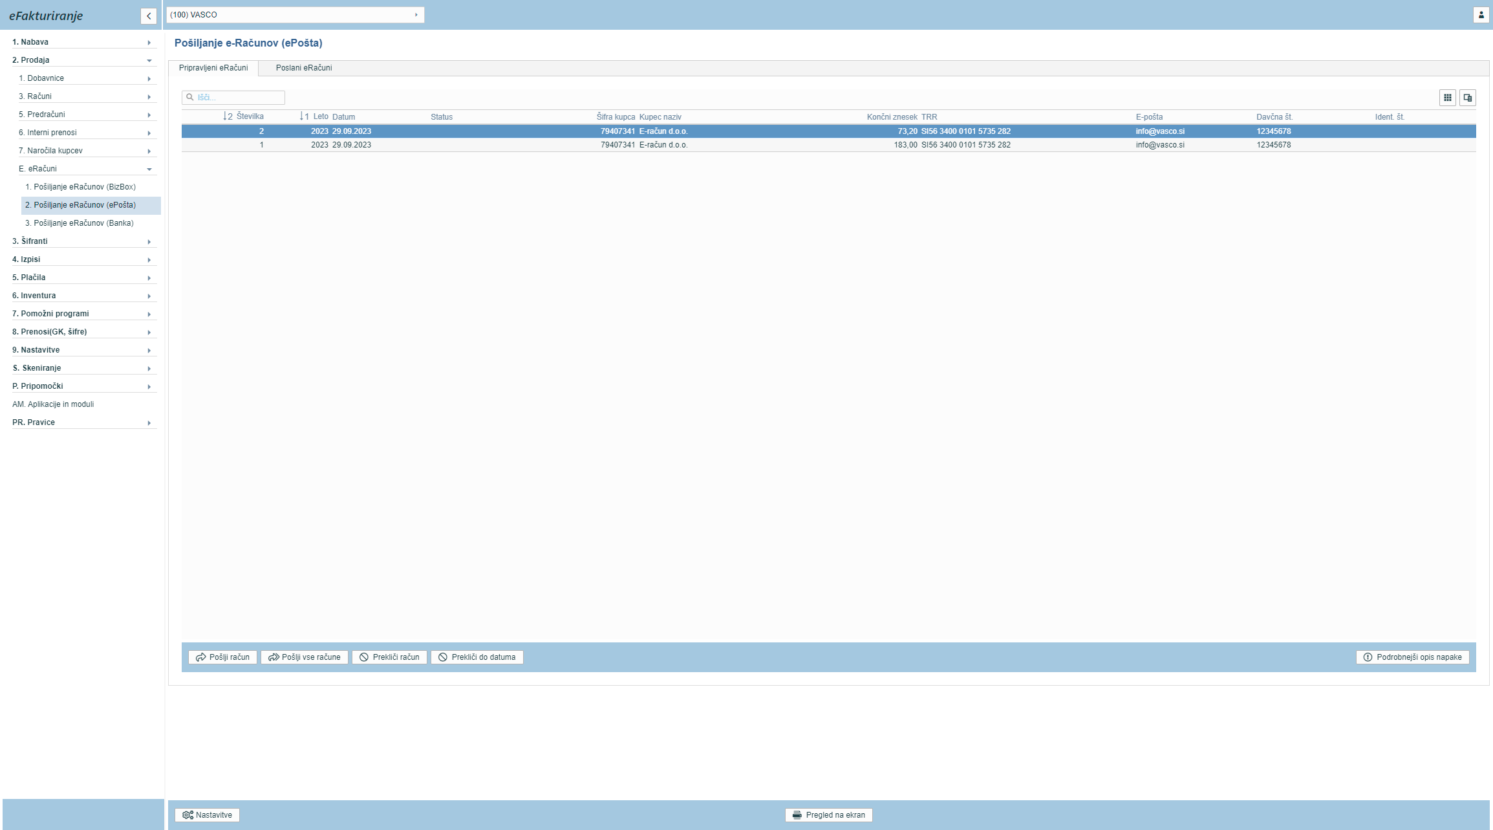This screenshot has width=1493, height=830.
Task: Click the Šifra kupca column header
Action: point(616,117)
